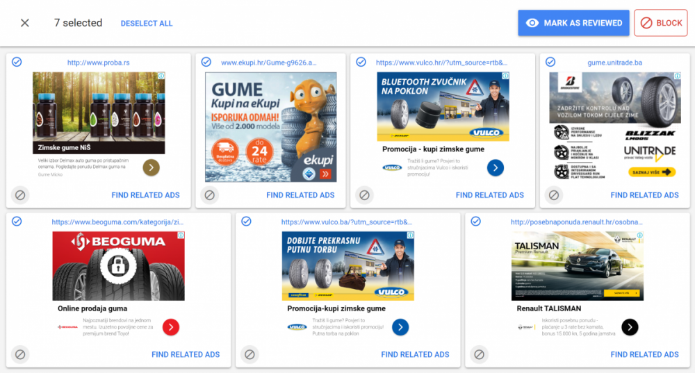Find related ads for ekupi.hr card
The height and width of the screenshot is (373, 695).
pos(300,195)
